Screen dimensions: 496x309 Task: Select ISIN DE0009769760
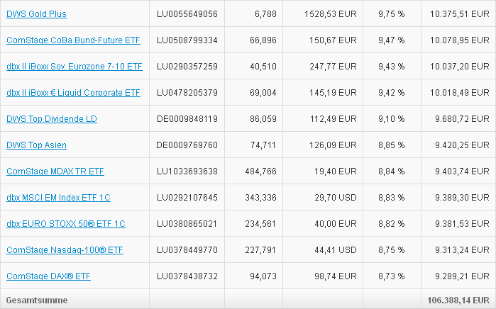[187, 145]
